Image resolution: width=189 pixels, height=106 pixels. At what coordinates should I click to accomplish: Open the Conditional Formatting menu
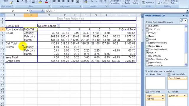point(115,2)
